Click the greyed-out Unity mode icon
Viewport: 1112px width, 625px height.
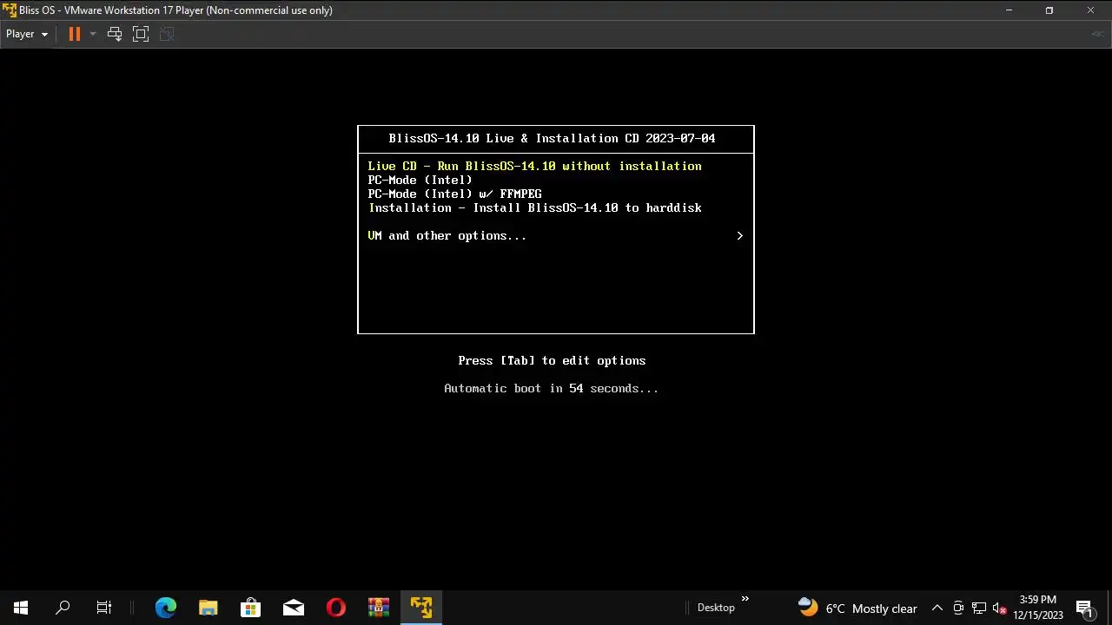(x=167, y=34)
